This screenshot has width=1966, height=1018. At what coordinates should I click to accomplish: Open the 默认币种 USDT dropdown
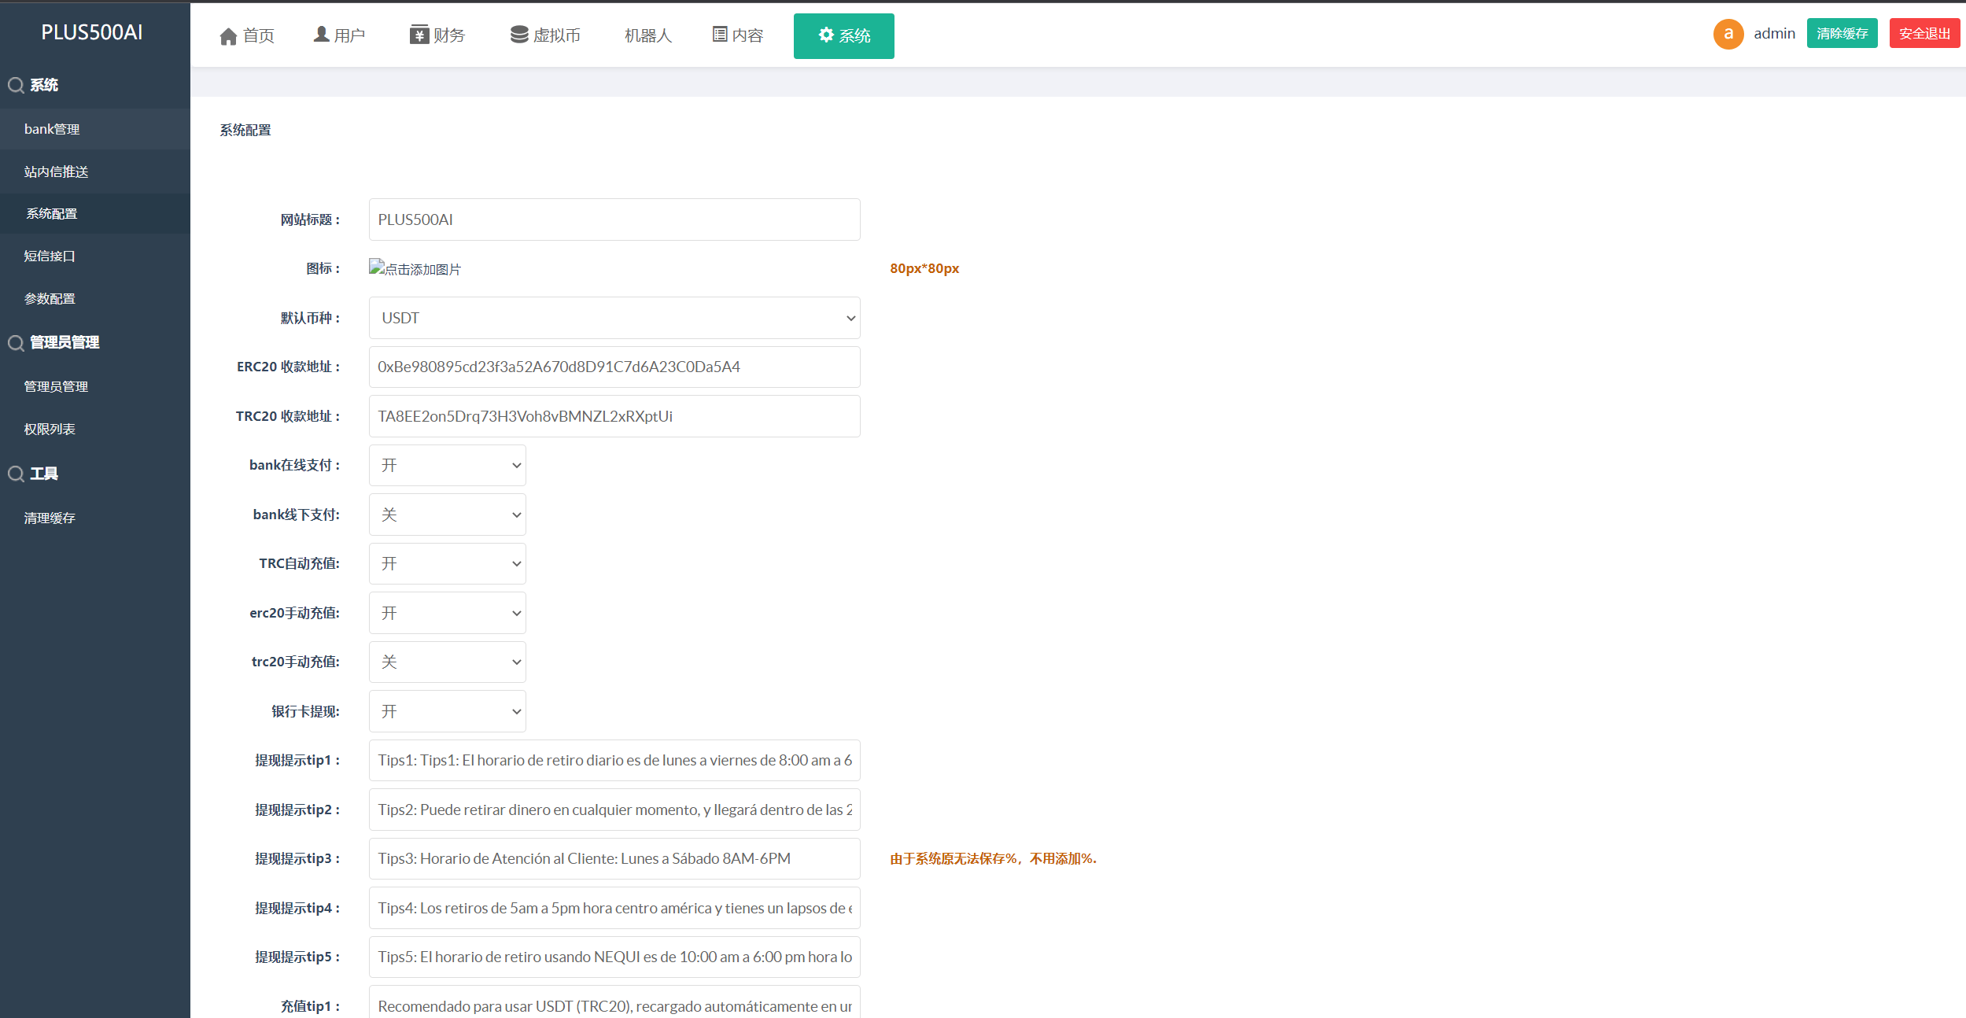[x=614, y=318]
